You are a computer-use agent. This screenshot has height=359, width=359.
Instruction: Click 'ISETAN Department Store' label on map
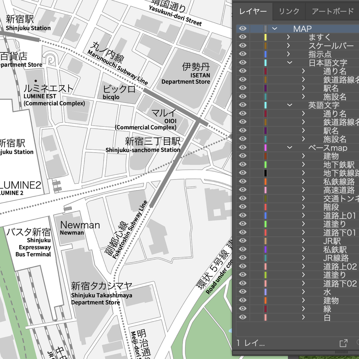186,78
